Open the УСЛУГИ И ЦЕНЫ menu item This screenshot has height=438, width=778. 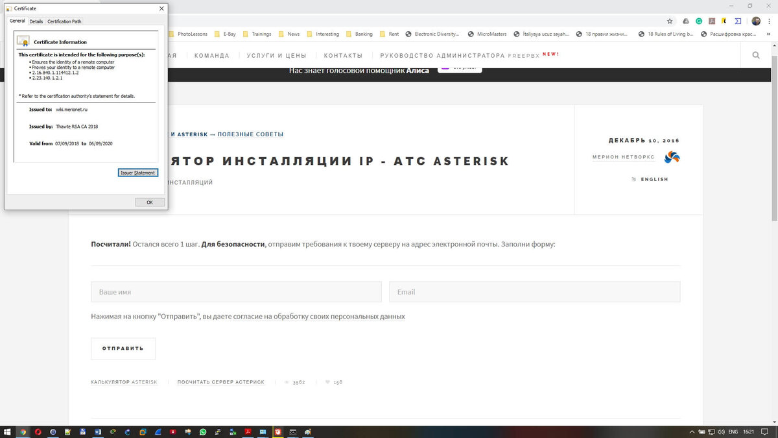point(276,56)
